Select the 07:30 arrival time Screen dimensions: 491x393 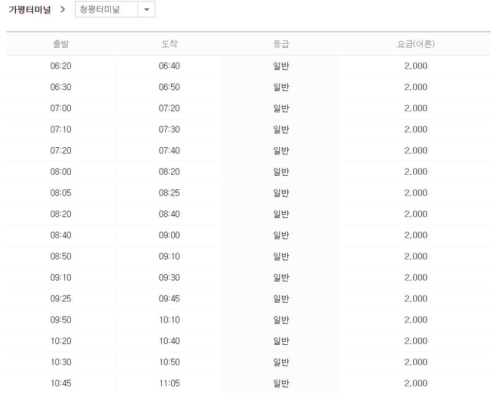pos(169,129)
